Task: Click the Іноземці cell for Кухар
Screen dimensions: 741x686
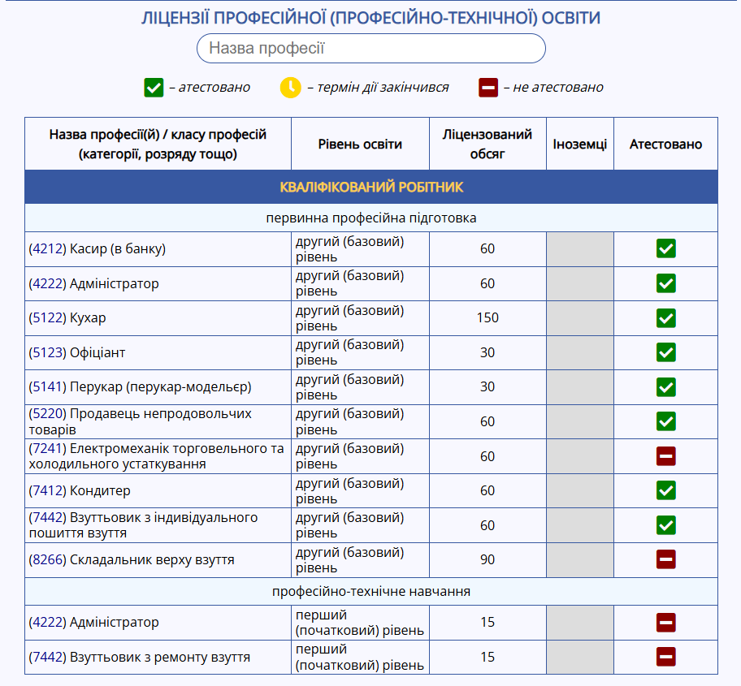Action: [579, 318]
